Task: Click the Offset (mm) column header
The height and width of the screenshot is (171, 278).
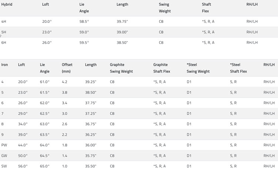Action: tap(67, 68)
